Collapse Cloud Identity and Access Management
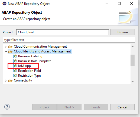 pyautogui.click(x=6, y=51)
